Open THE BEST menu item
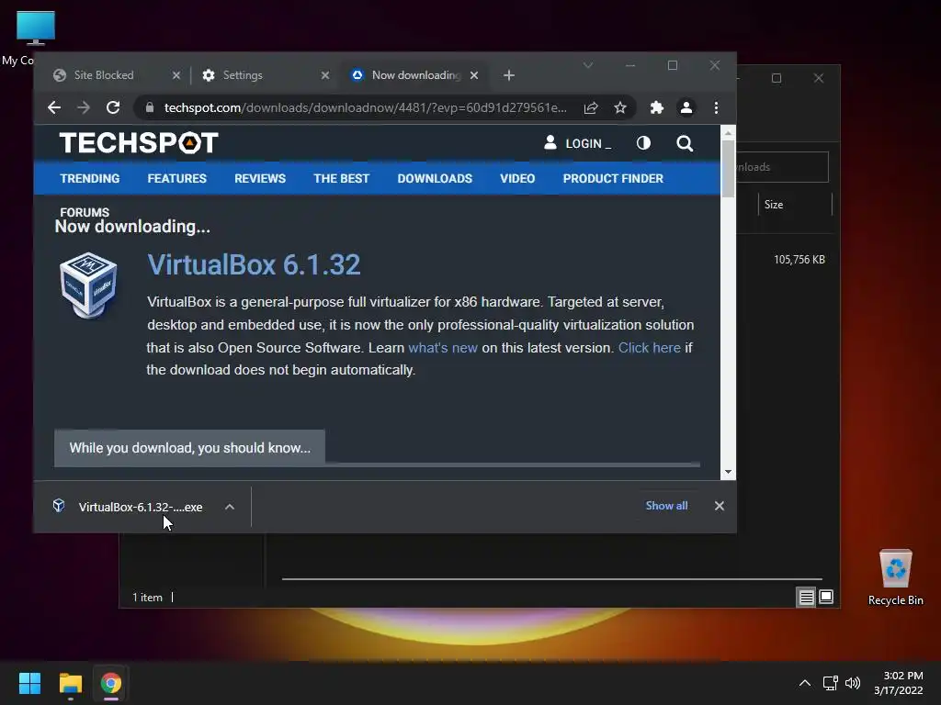 click(342, 179)
